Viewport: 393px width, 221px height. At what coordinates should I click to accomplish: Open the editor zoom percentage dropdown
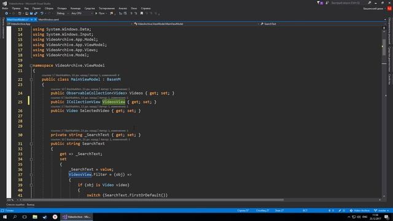click(x=12, y=200)
